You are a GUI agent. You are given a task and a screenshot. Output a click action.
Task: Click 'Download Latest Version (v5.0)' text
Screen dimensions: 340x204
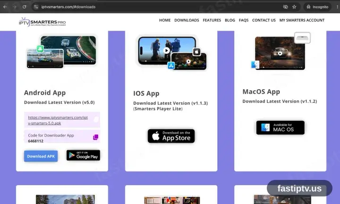click(x=59, y=102)
